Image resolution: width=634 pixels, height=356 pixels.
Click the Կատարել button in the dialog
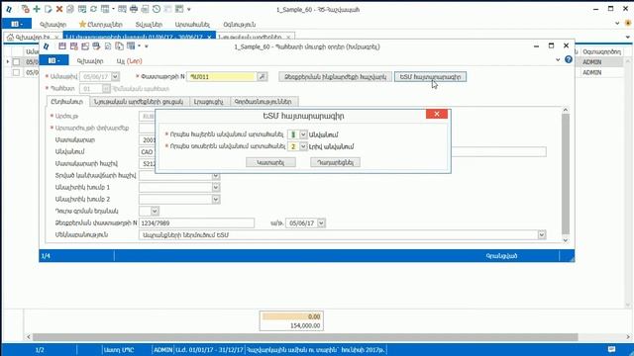270,162
